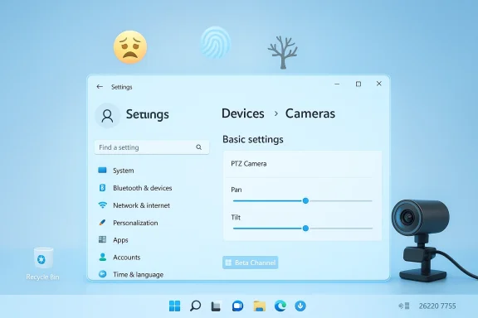Open the Start menu
Viewport: 478px width, 318px height.
tap(174, 306)
